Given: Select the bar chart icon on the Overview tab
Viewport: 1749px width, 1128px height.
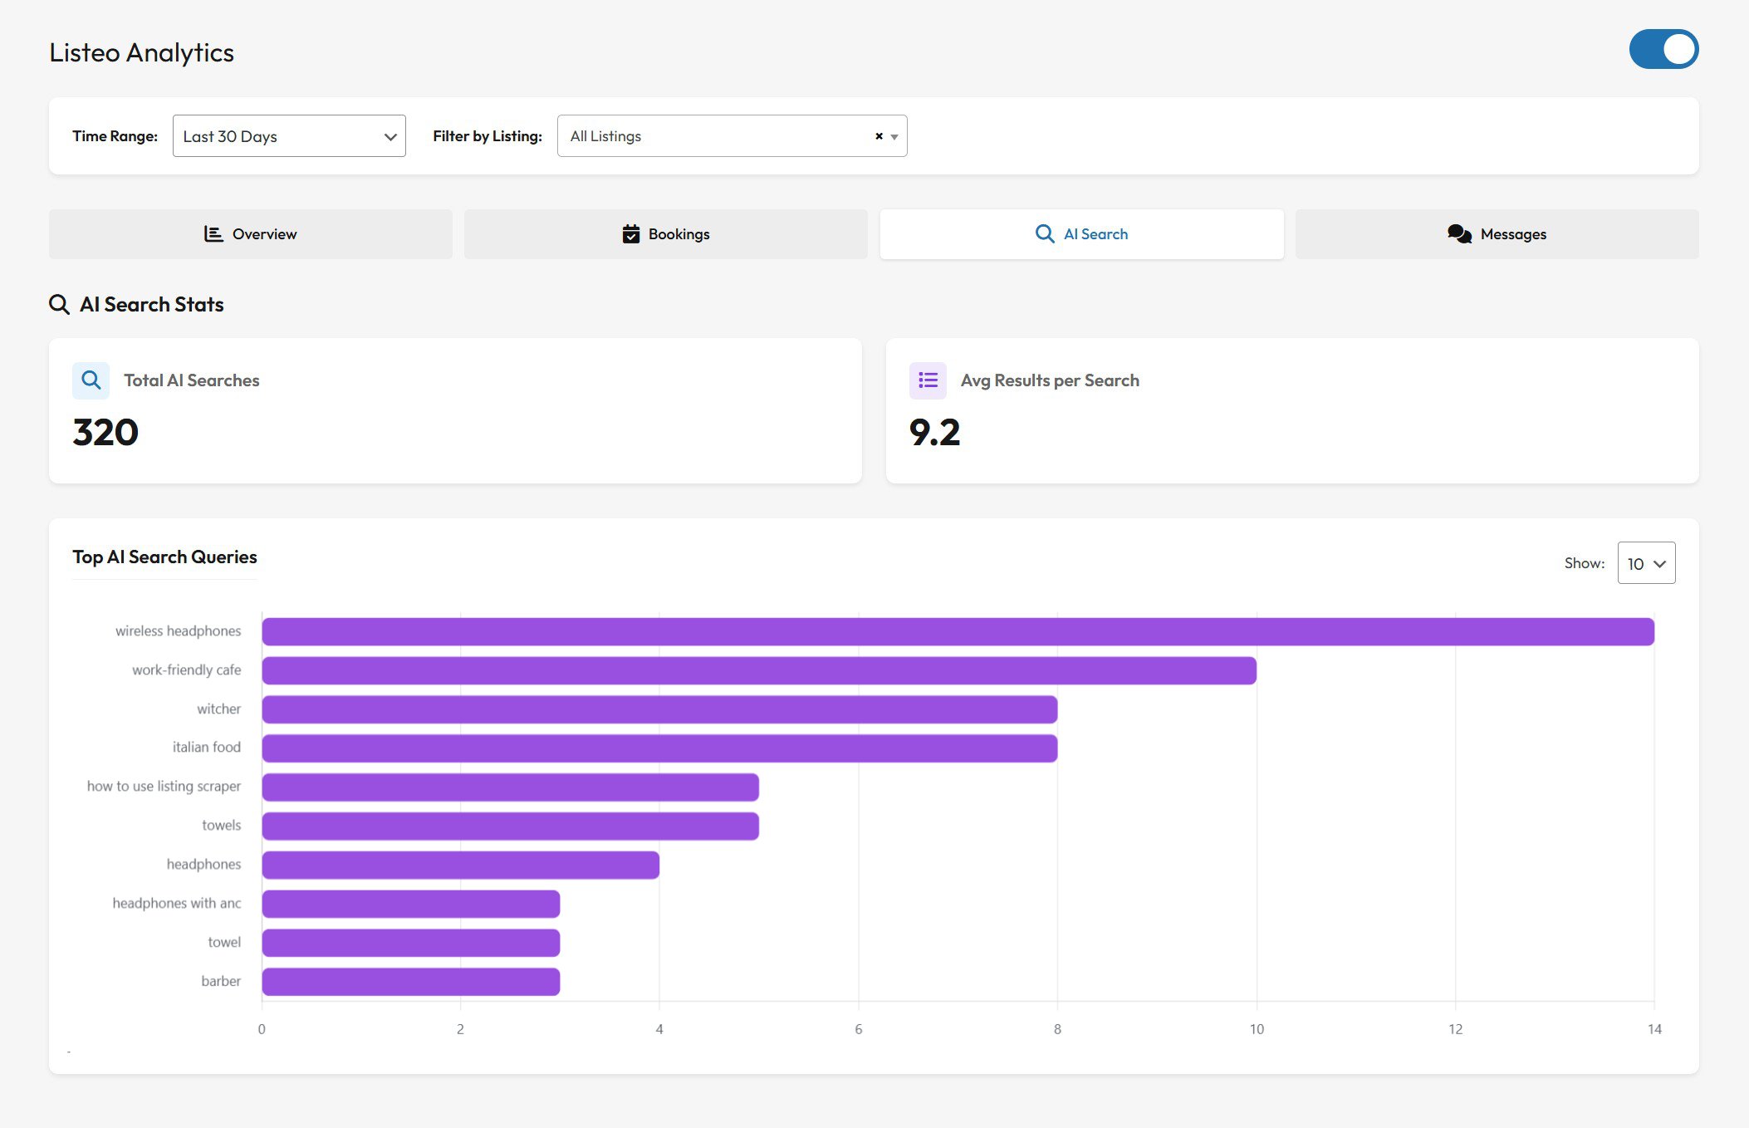Looking at the screenshot, I should [x=213, y=233].
